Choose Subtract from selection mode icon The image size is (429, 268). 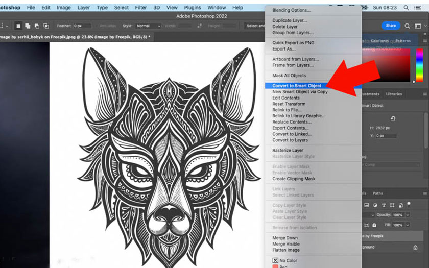tap(37, 26)
